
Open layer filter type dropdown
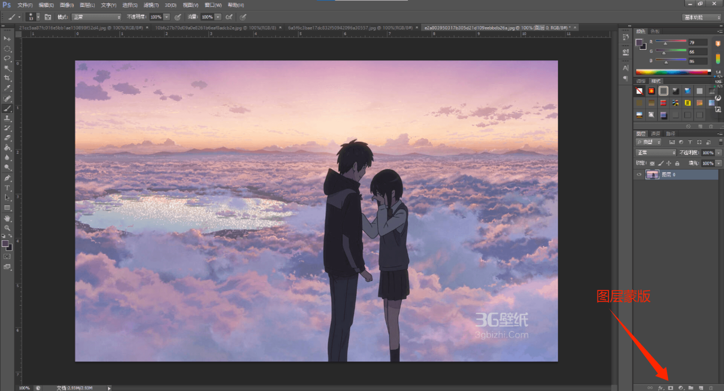coord(649,142)
